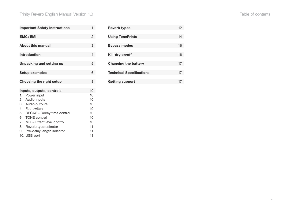This screenshot has height=206, width=292.
Task: Go to the Bypass modes section
Action: pos(146,45)
